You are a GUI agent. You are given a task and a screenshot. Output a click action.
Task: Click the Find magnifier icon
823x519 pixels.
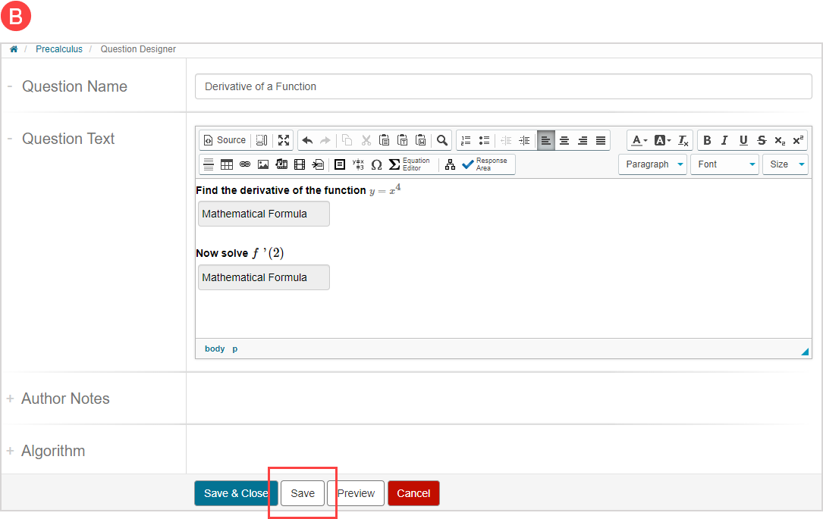pos(442,140)
